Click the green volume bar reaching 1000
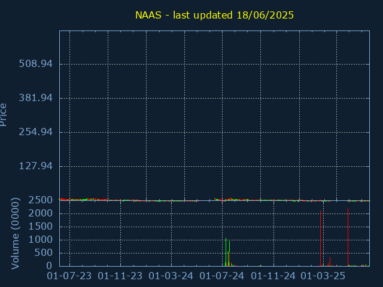Image resolution: width=383 pixels, height=287 pixels. 226,252
